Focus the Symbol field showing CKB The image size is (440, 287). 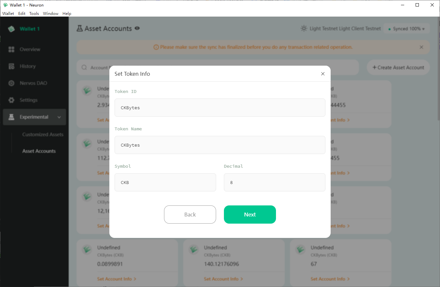tap(165, 182)
